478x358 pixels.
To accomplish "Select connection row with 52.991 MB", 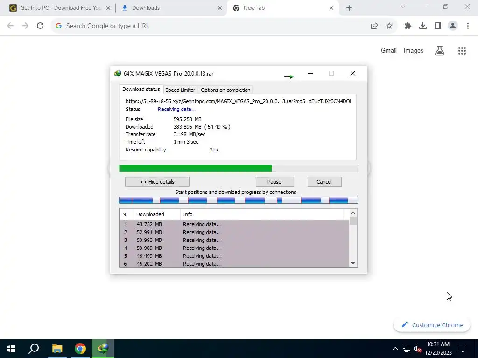I will pyautogui.click(x=234, y=232).
